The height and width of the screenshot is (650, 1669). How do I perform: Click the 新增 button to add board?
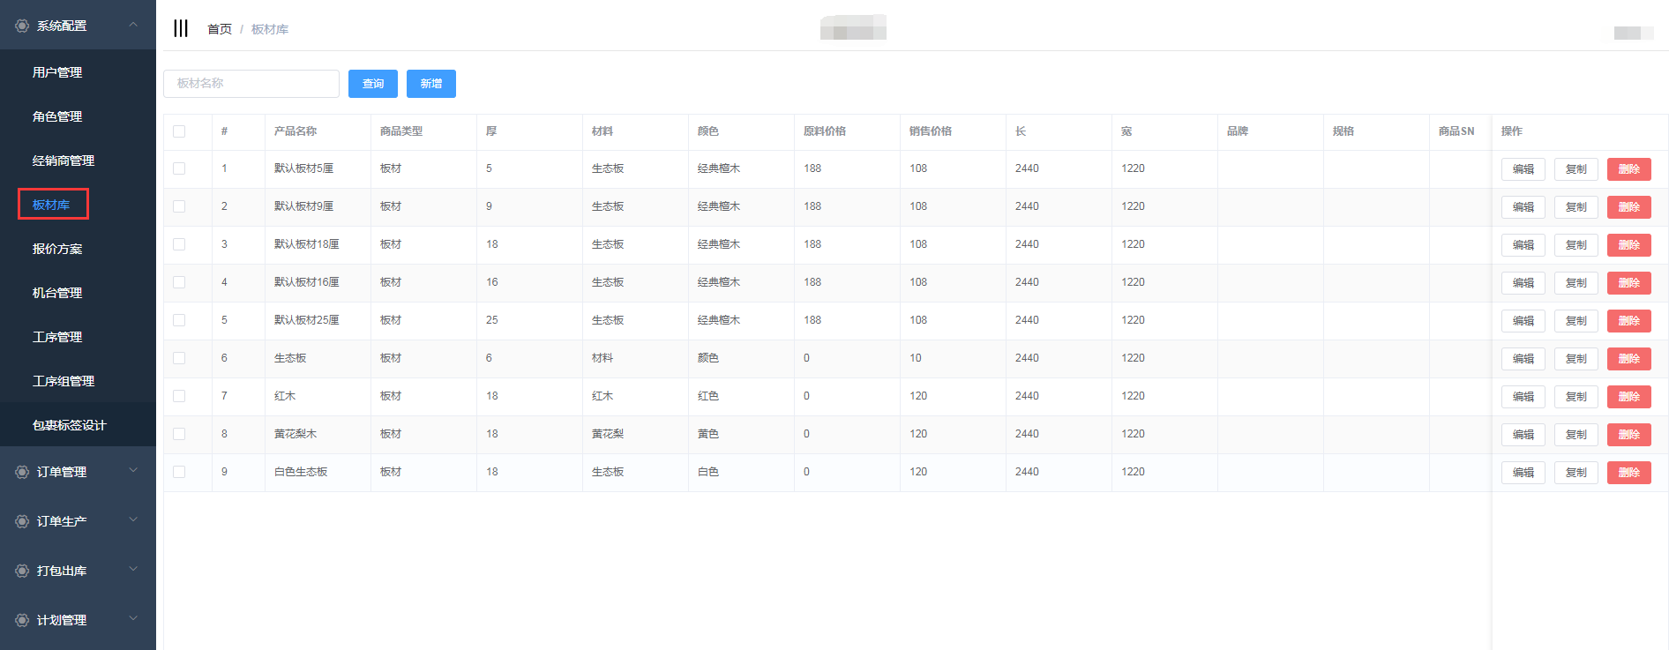(x=430, y=84)
